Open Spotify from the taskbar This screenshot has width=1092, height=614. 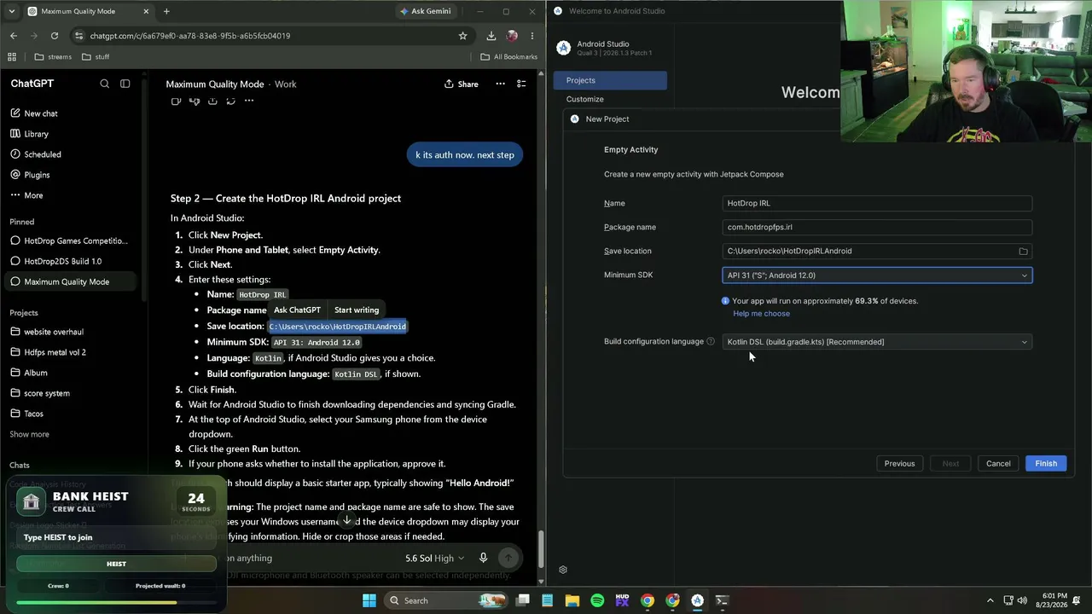click(597, 600)
